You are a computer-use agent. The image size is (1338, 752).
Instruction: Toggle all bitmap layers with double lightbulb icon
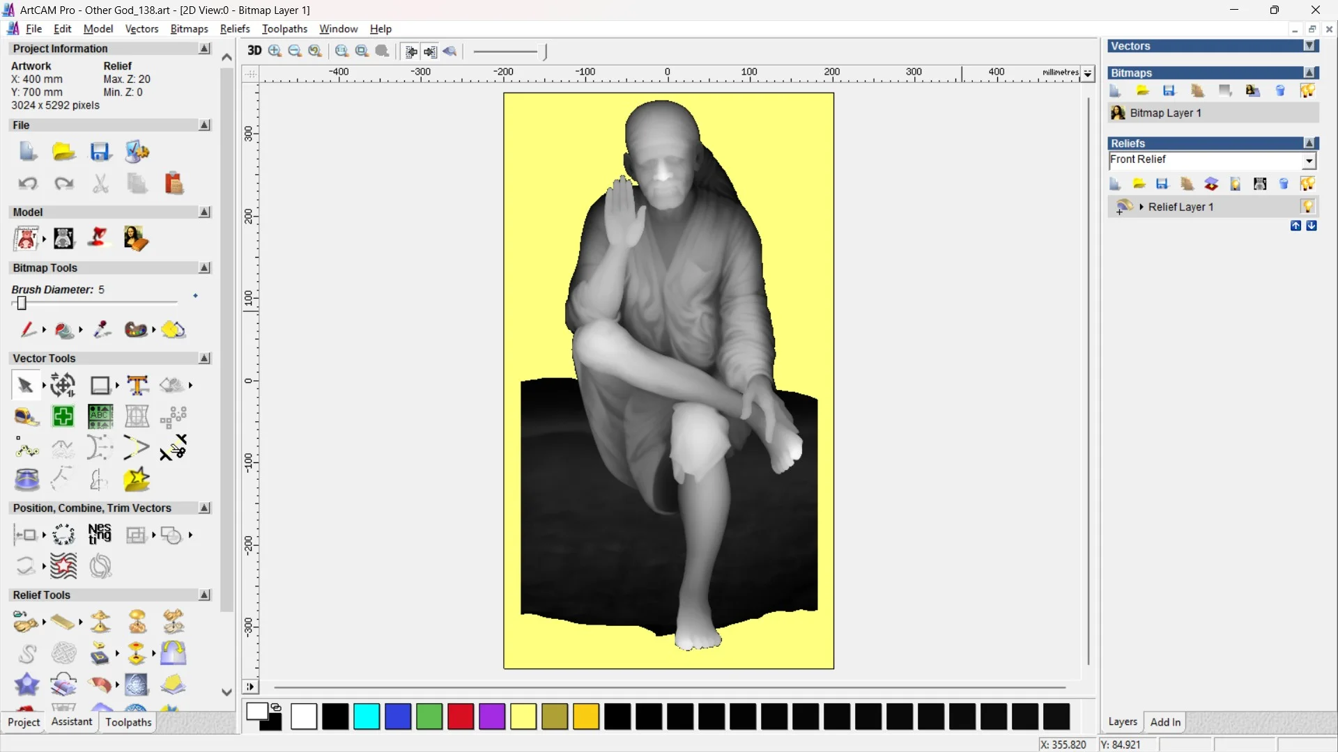tap(1308, 91)
